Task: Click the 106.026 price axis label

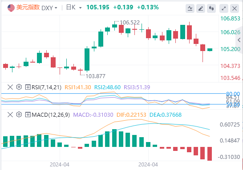Action: [230, 32]
